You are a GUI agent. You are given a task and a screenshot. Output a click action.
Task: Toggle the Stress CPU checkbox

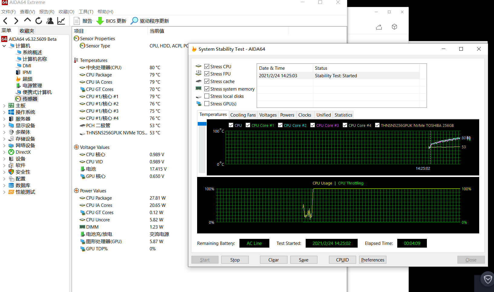(x=207, y=66)
